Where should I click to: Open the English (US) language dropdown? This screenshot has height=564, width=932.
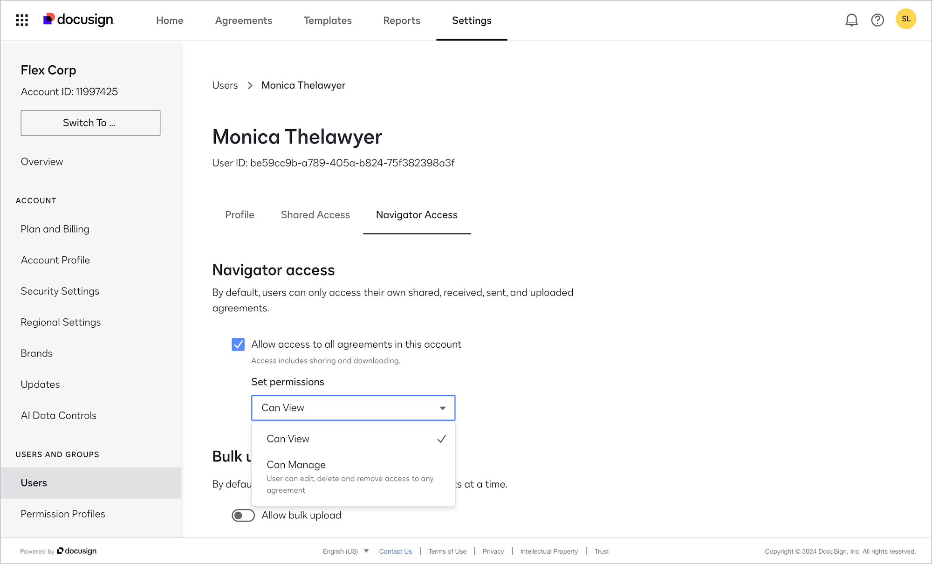345,551
